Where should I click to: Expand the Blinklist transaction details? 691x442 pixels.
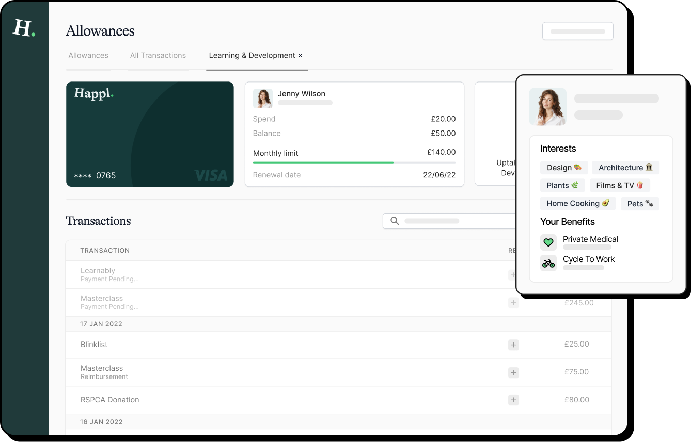(513, 345)
